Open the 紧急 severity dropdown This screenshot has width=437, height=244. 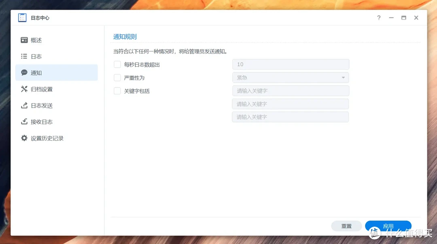pos(291,78)
